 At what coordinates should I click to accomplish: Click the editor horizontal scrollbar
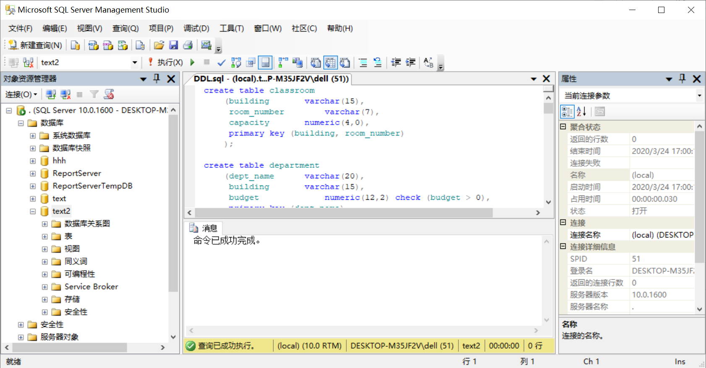tap(343, 213)
